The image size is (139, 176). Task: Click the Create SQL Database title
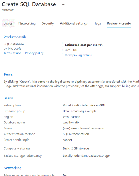pos(29,4)
